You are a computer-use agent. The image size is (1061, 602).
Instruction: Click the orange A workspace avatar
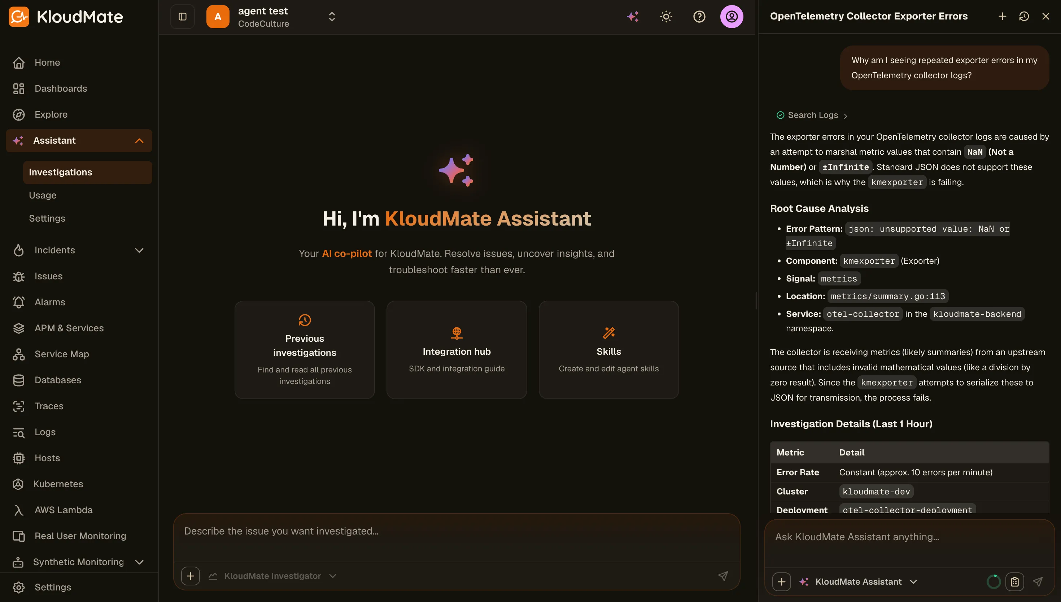tap(218, 17)
